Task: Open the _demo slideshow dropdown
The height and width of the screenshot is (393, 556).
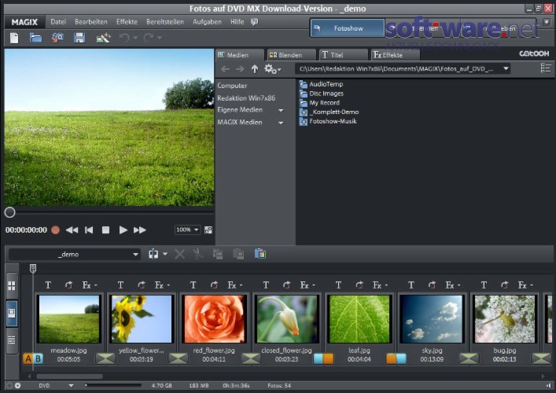Action: (75, 255)
